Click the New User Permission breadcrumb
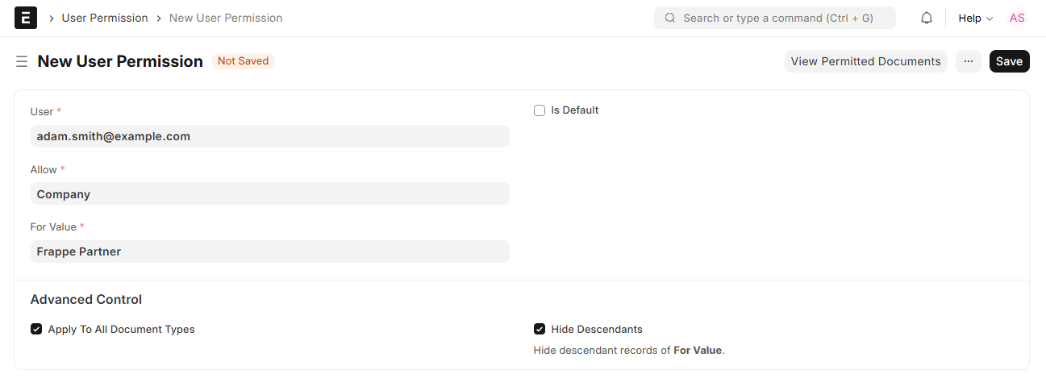The height and width of the screenshot is (378, 1046). point(226,18)
